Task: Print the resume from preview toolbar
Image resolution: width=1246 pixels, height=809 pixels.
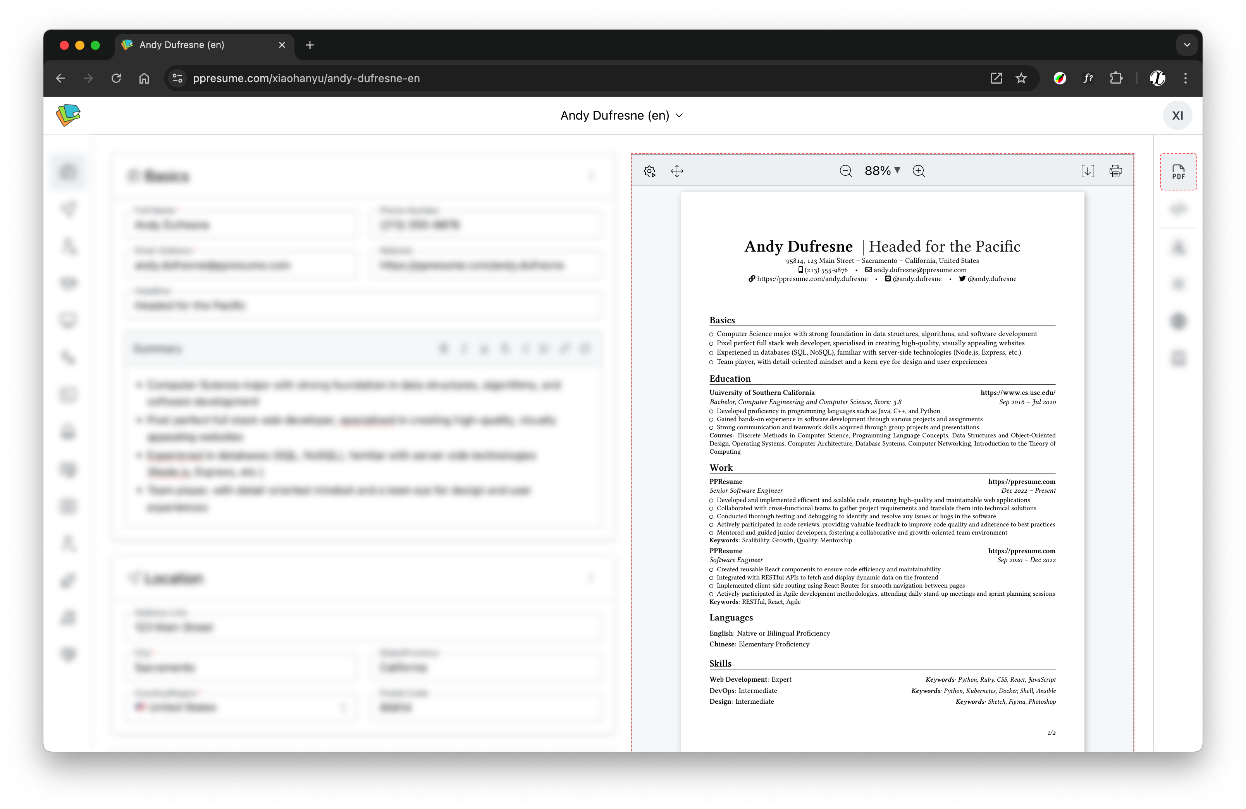Action: (1115, 171)
